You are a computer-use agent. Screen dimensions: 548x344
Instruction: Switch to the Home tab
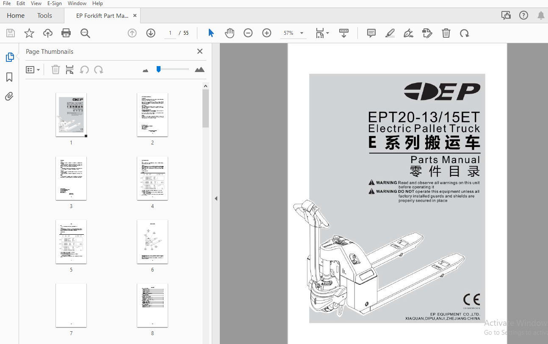point(16,16)
